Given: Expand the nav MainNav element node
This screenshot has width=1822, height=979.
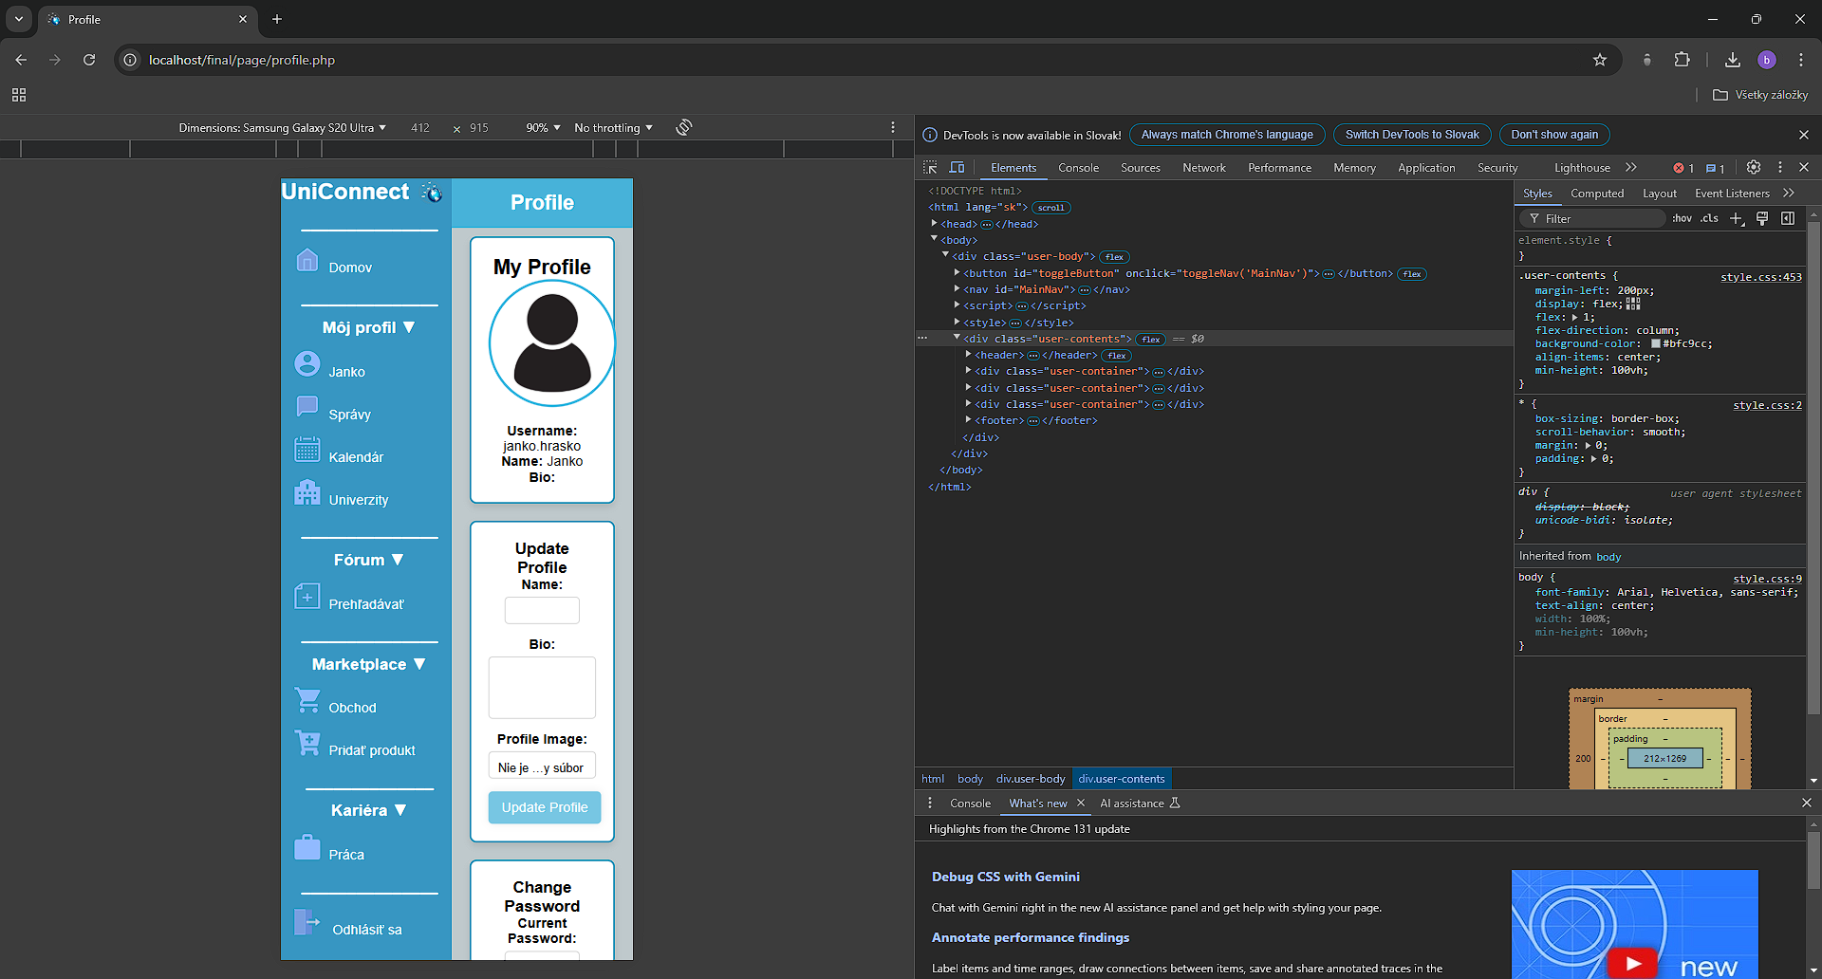Looking at the screenshot, I should (x=957, y=289).
